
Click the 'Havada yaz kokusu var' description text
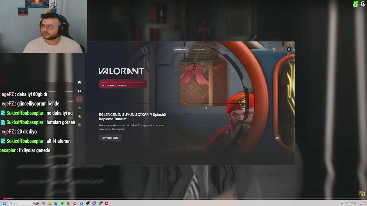coord(131,127)
